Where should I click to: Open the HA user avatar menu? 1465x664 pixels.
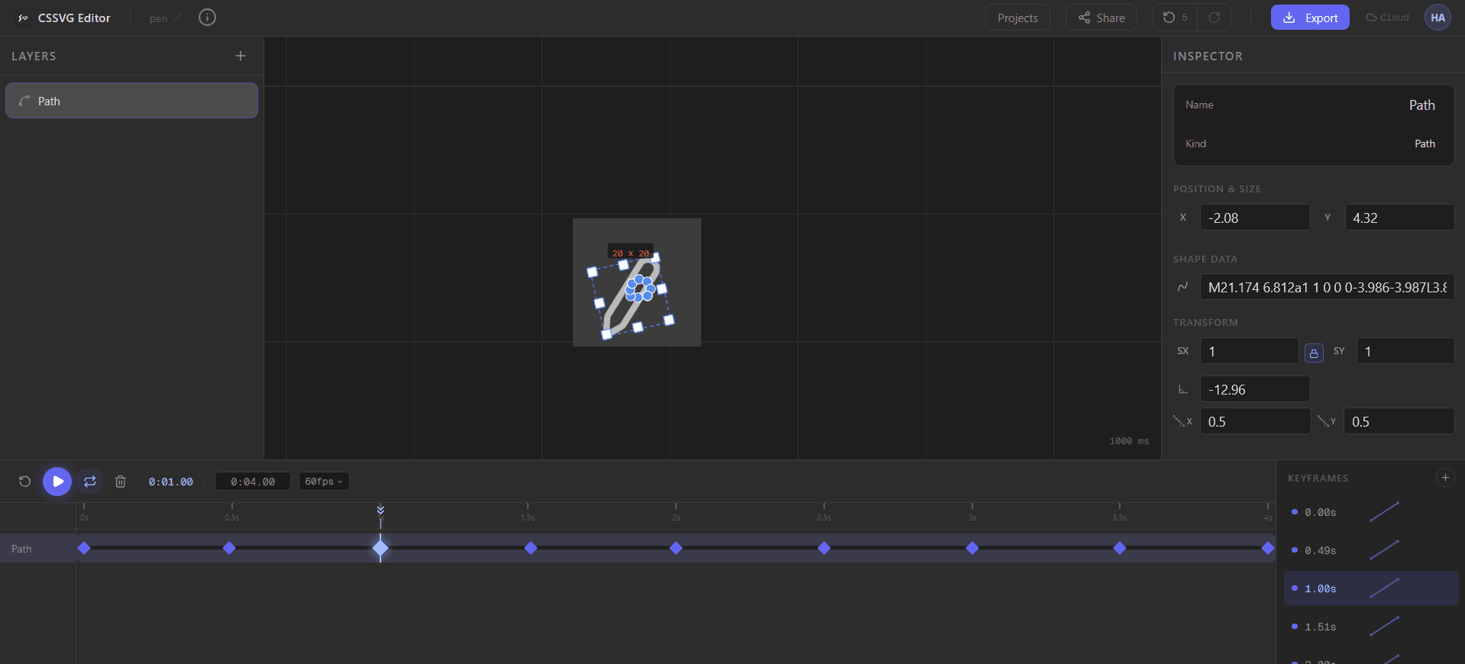[1438, 18]
